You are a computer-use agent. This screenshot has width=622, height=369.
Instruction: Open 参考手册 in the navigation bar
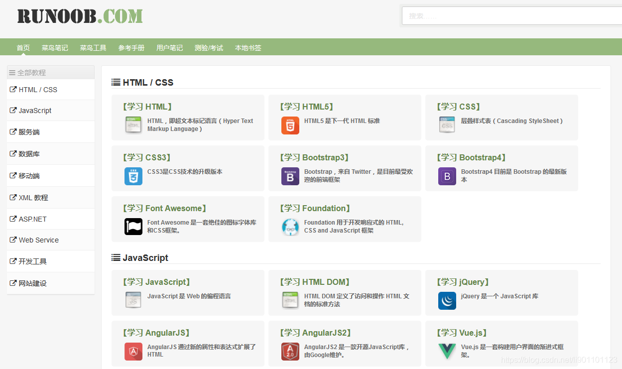131,48
